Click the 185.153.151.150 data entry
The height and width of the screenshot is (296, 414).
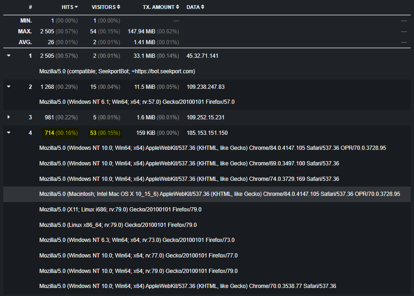point(207,133)
